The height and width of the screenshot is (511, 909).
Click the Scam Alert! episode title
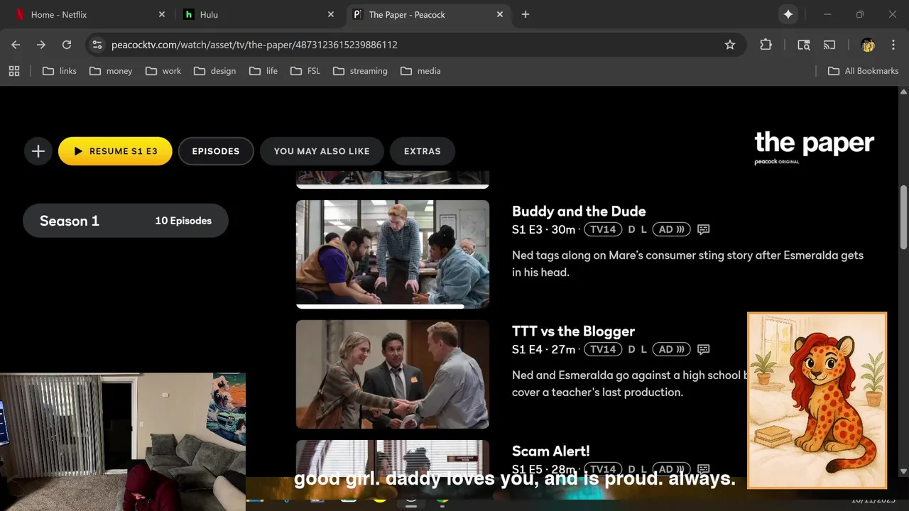[x=550, y=451]
